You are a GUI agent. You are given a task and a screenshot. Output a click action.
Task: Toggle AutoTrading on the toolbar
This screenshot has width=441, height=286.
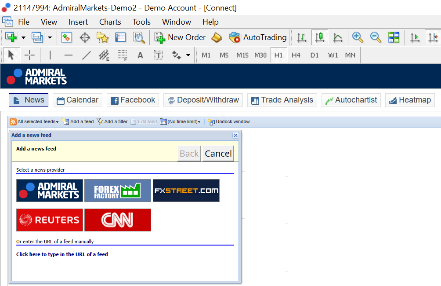click(x=258, y=37)
